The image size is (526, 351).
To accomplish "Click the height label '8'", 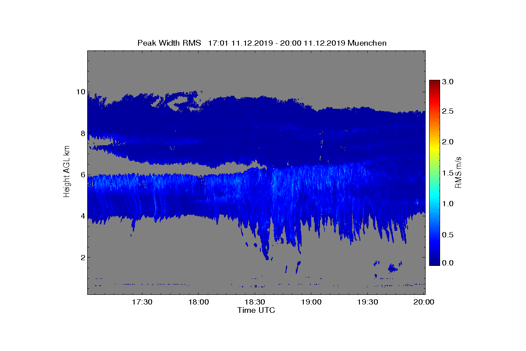I will [82, 133].
